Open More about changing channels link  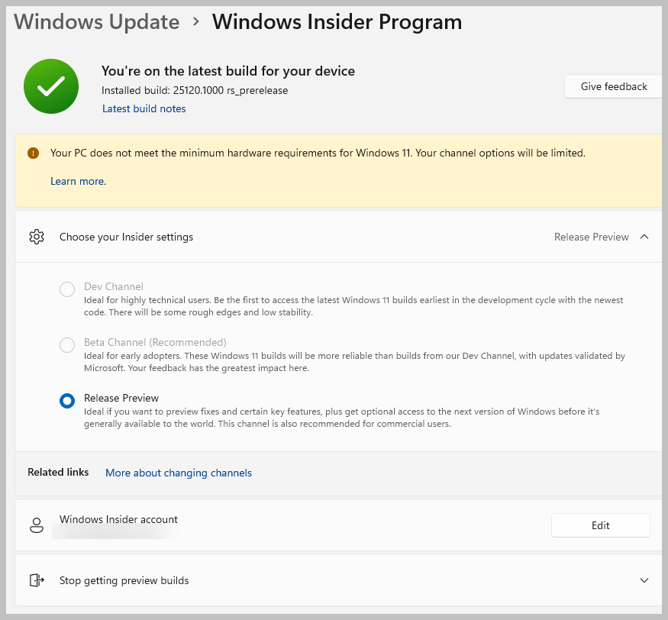(x=179, y=473)
